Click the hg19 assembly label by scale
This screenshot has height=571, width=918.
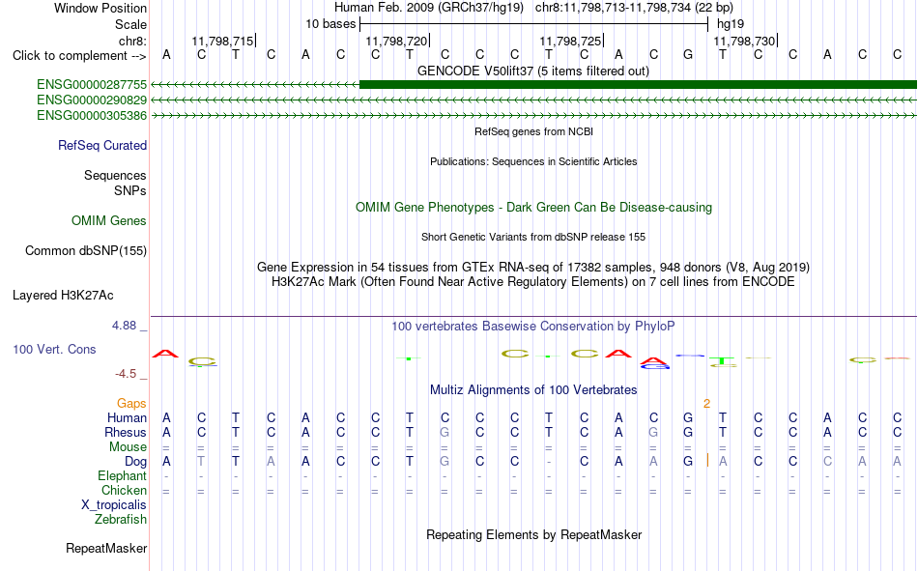[731, 24]
